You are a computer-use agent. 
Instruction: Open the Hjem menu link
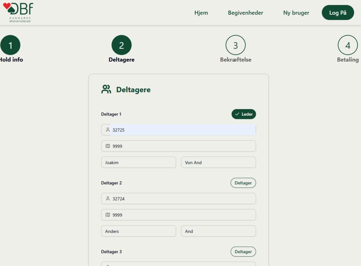[201, 13]
